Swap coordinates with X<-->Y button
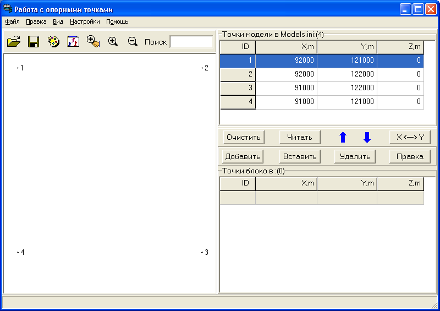 [410, 137]
